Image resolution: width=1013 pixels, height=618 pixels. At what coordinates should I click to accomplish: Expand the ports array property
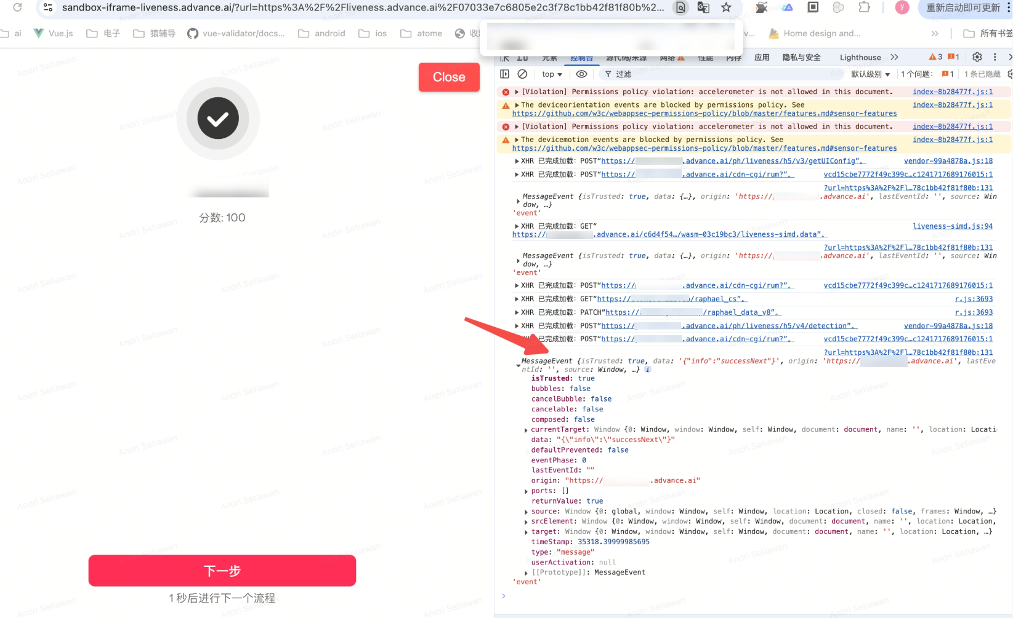click(526, 491)
